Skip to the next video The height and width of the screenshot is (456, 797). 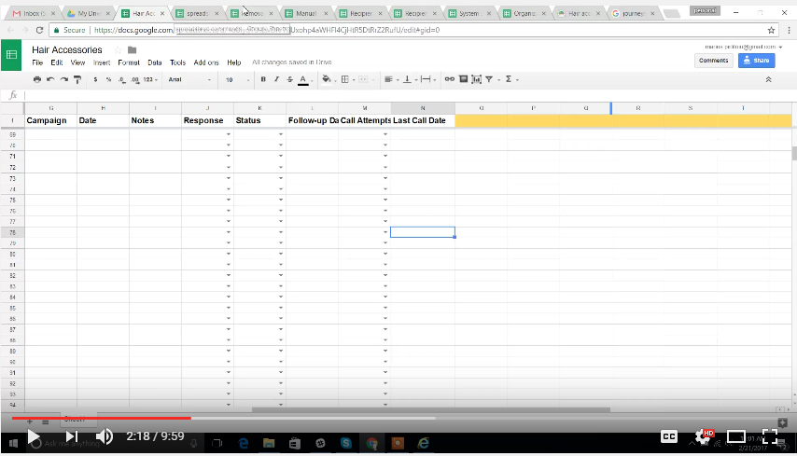72,436
